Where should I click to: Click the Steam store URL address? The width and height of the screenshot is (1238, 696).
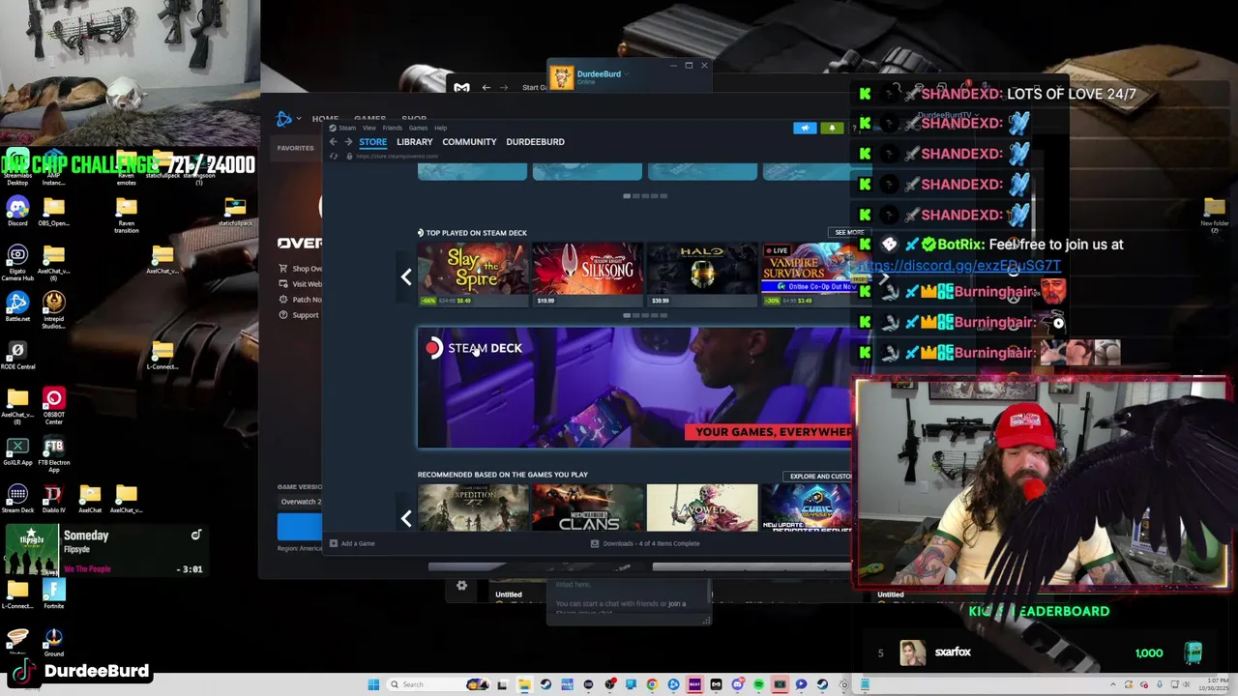(x=397, y=156)
